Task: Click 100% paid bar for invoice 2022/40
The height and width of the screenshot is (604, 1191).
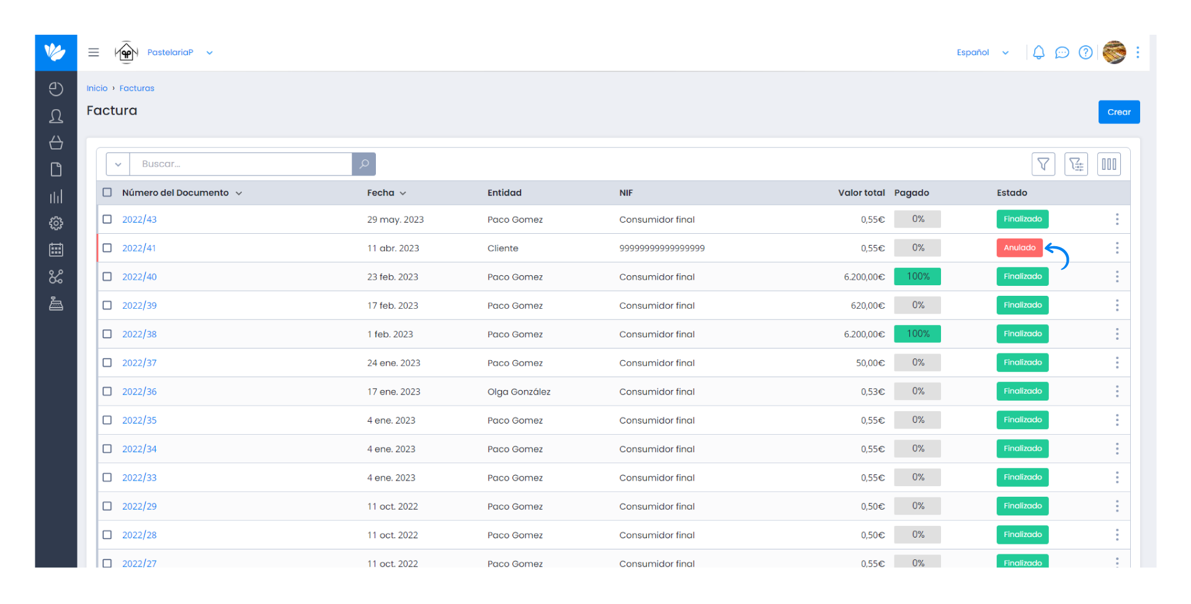Action: pos(917,277)
